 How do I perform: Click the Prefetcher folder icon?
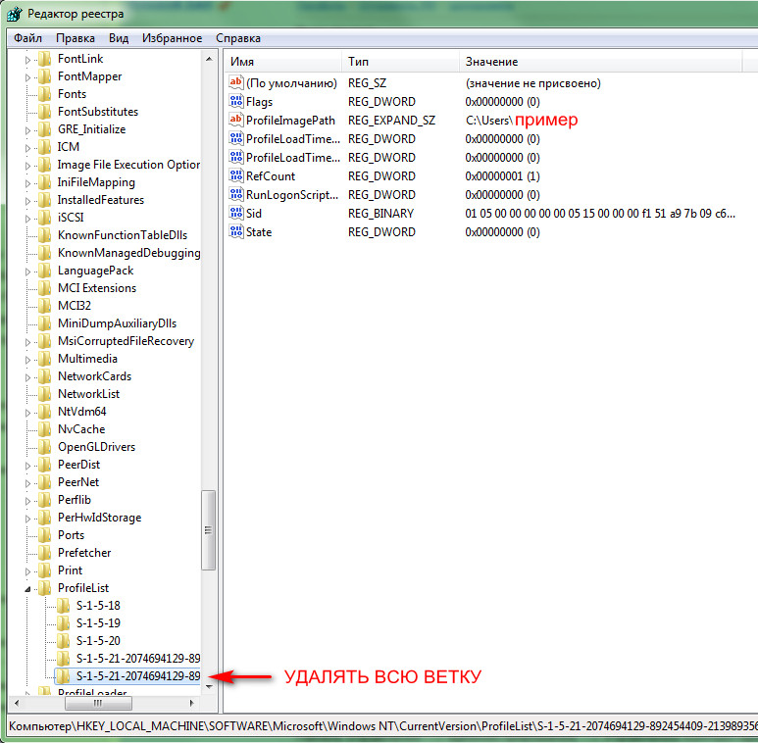click(44, 553)
